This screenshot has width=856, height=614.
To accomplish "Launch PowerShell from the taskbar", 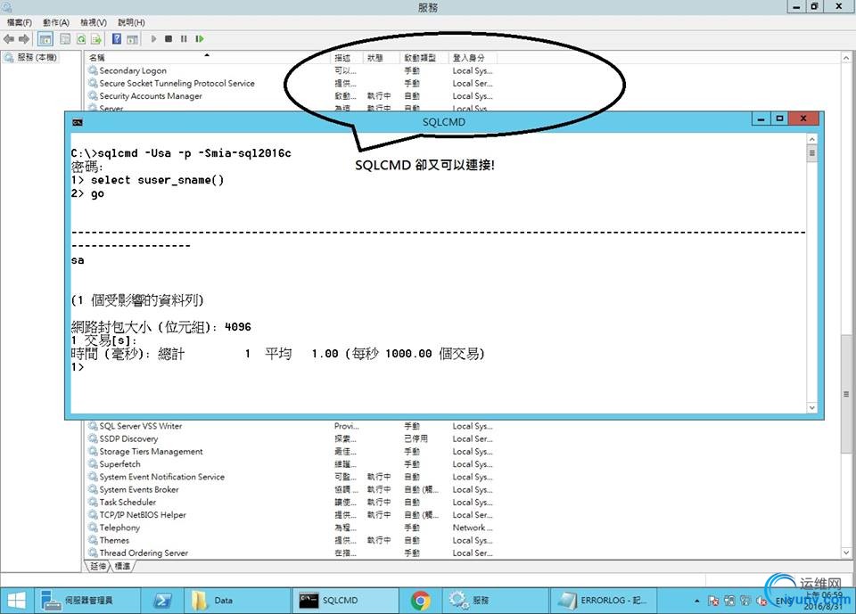I will tap(162, 601).
